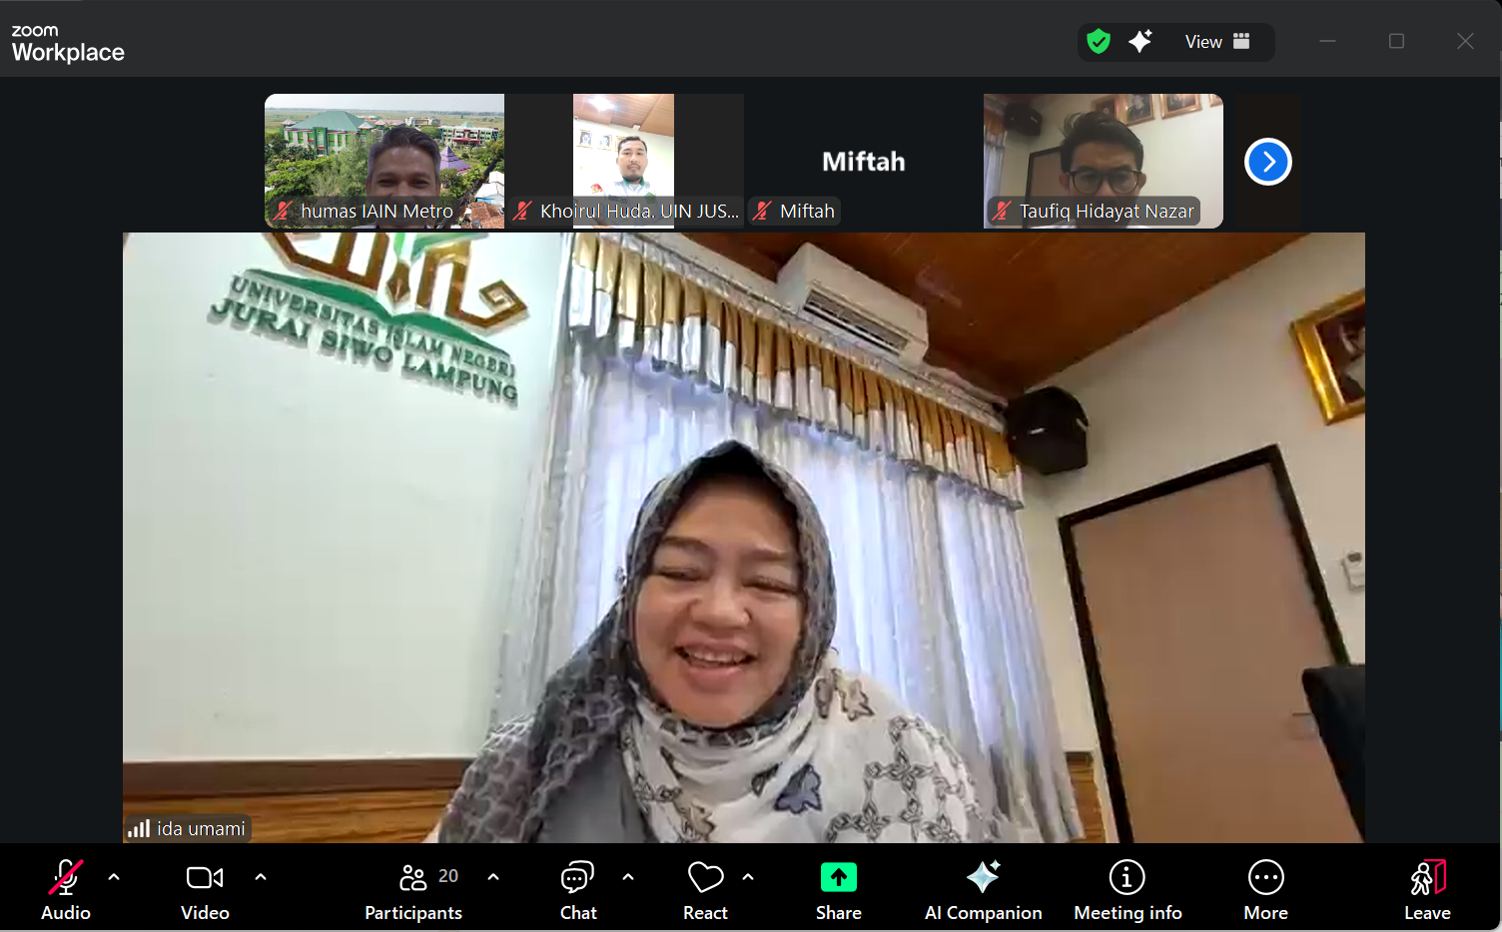The image size is (1502, 932).
Task: Open the React emoji menu
Action: tap(705, 888)
